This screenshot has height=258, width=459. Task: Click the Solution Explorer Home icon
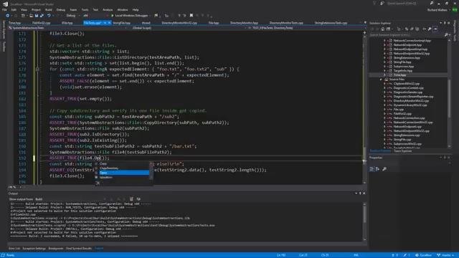coord(382,29)
